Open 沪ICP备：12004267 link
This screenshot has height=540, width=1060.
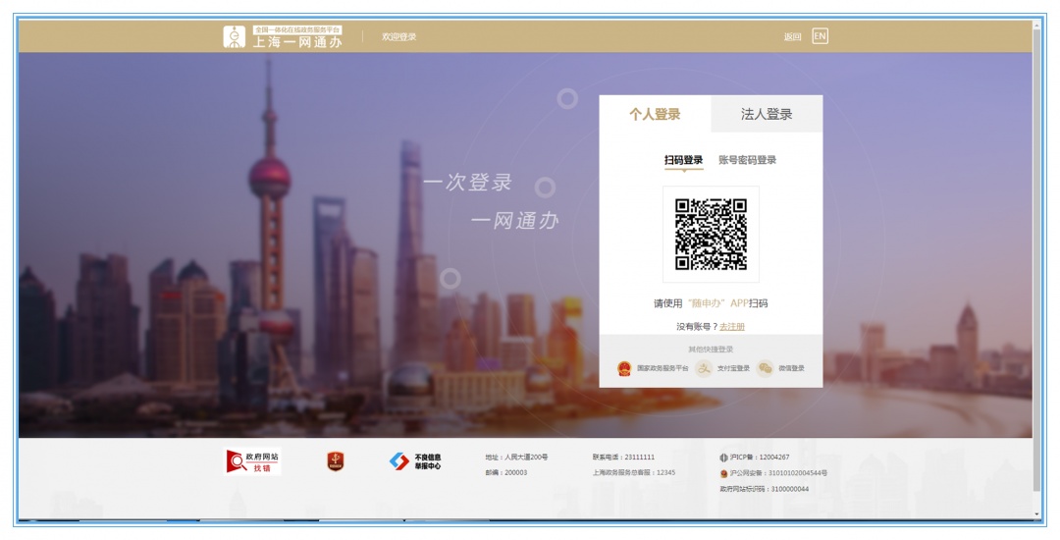(759, 458)
